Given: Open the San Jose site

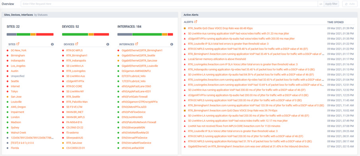Looking at the screenshot, I should coord(16,97).
